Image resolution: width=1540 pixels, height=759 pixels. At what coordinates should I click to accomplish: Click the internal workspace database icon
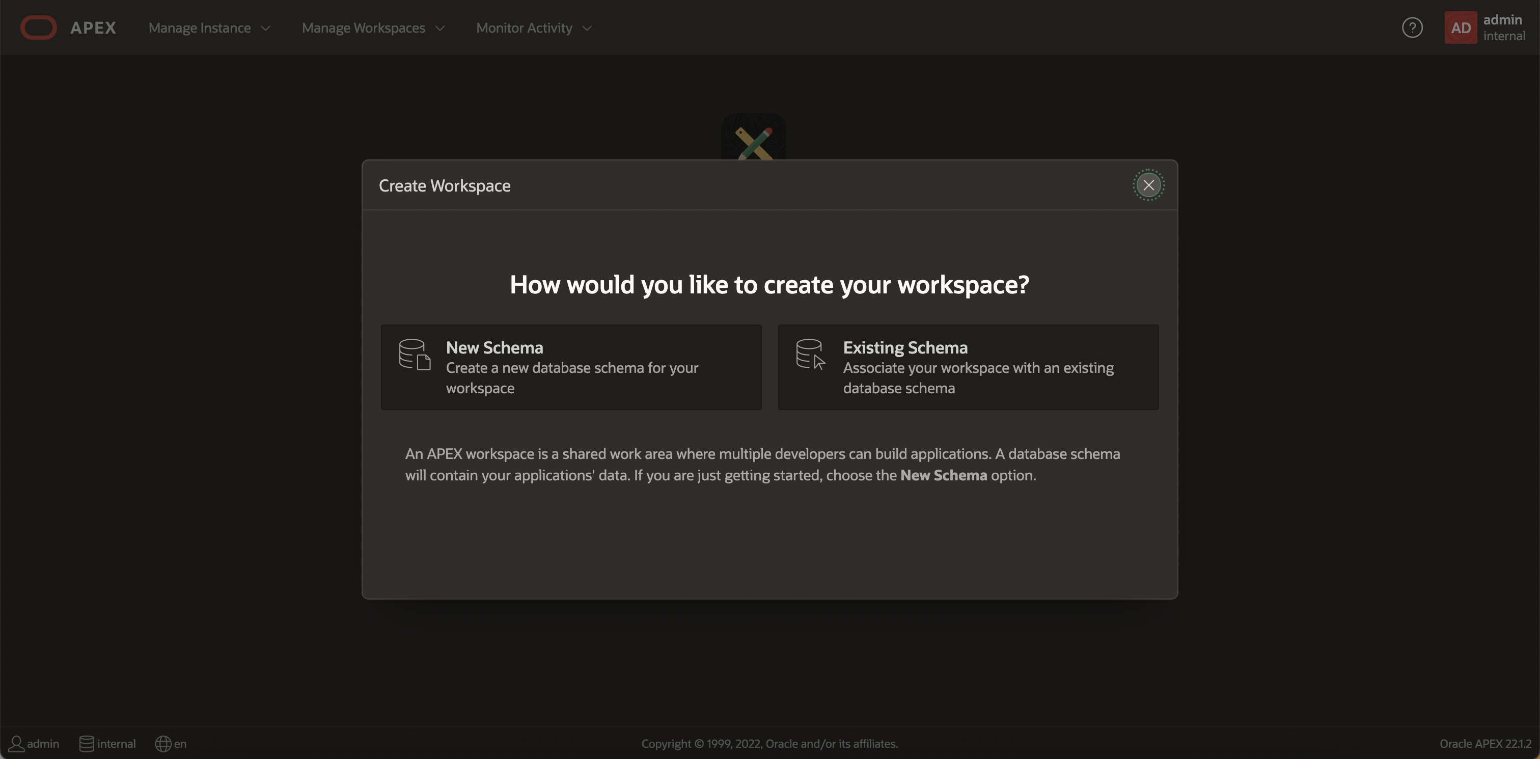click(86, 743)
